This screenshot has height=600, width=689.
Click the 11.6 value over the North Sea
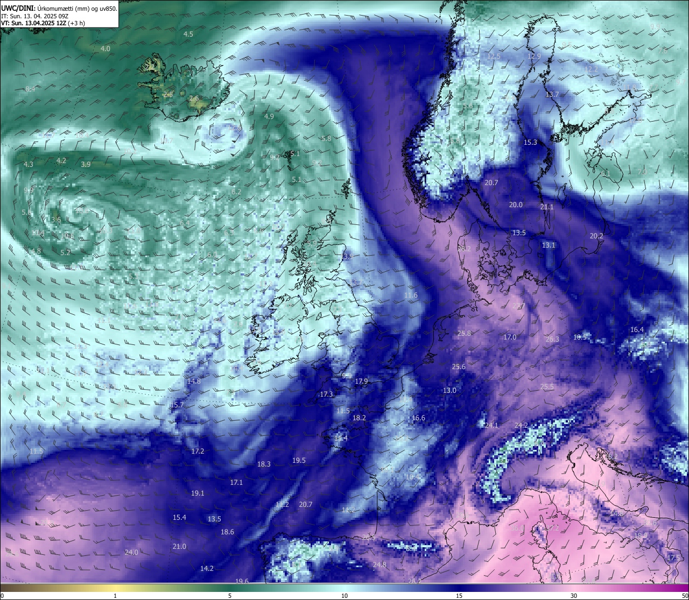point(411,295)
